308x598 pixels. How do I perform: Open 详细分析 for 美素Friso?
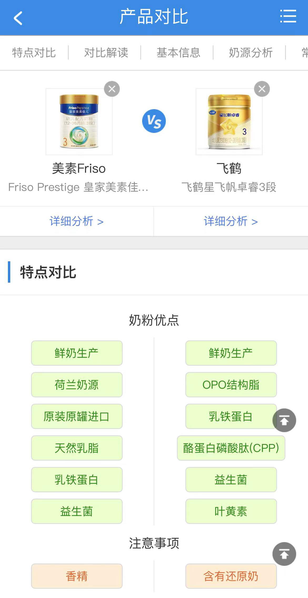[x=76, y=221]
